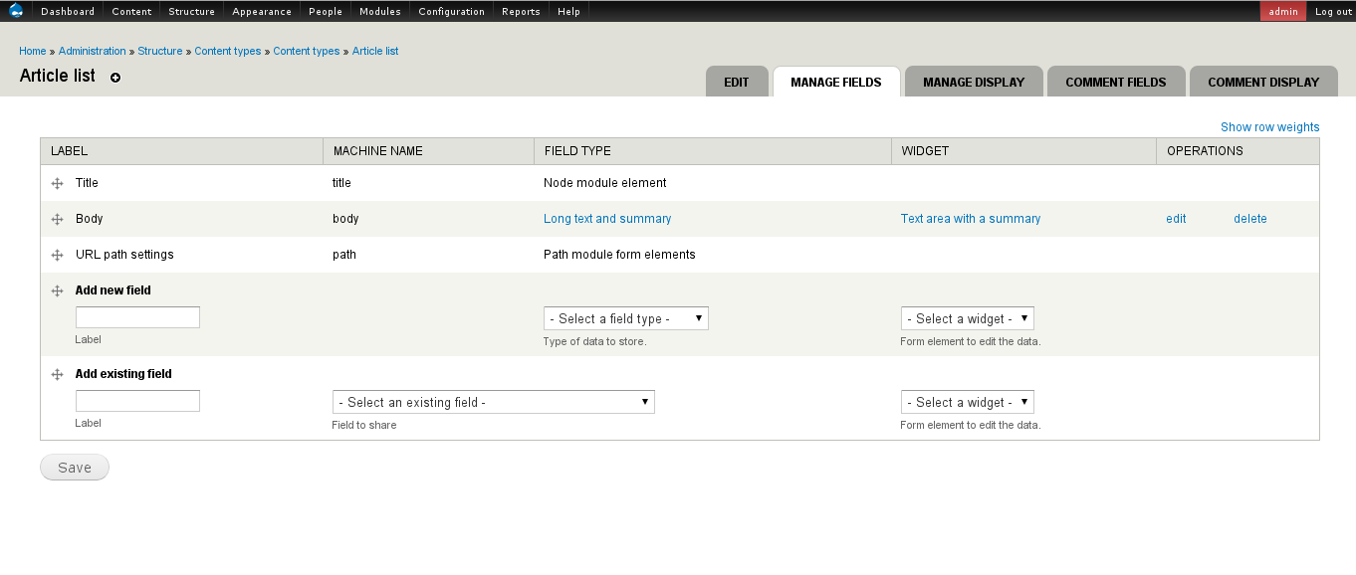
Task: Open the Structure menu in admin toolbar
Action: 191,11
